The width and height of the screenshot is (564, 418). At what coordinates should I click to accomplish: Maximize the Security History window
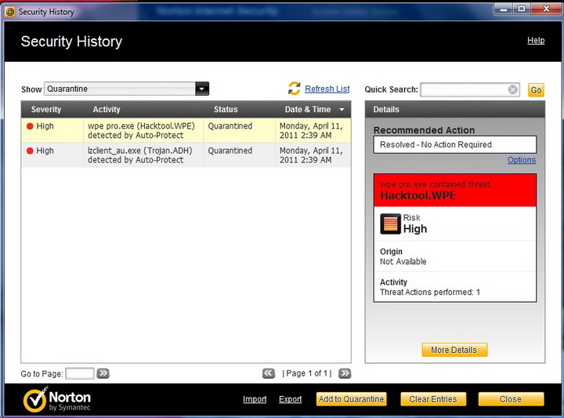[x=521, y=9]
